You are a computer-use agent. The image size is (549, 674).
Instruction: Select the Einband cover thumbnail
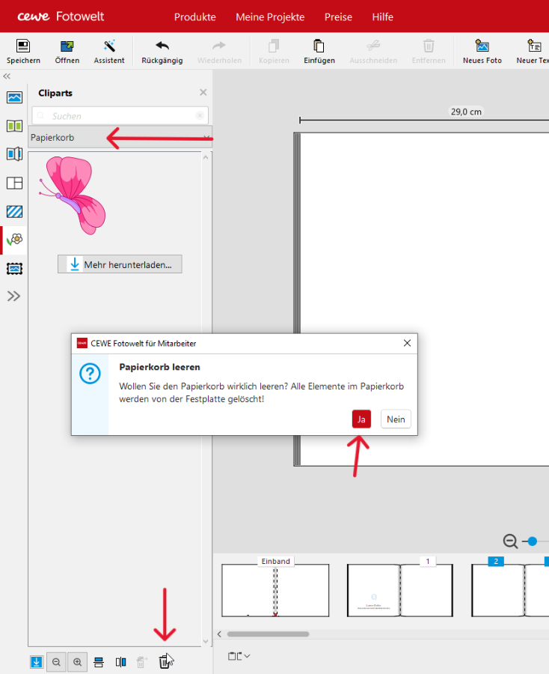[275, 590]
